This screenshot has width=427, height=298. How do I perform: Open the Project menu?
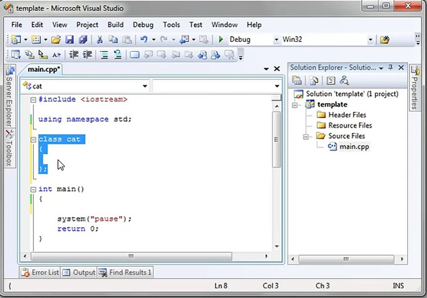[x=87, y=25]
